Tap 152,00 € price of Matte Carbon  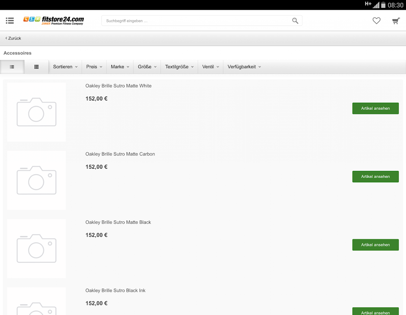coord(96,167)
